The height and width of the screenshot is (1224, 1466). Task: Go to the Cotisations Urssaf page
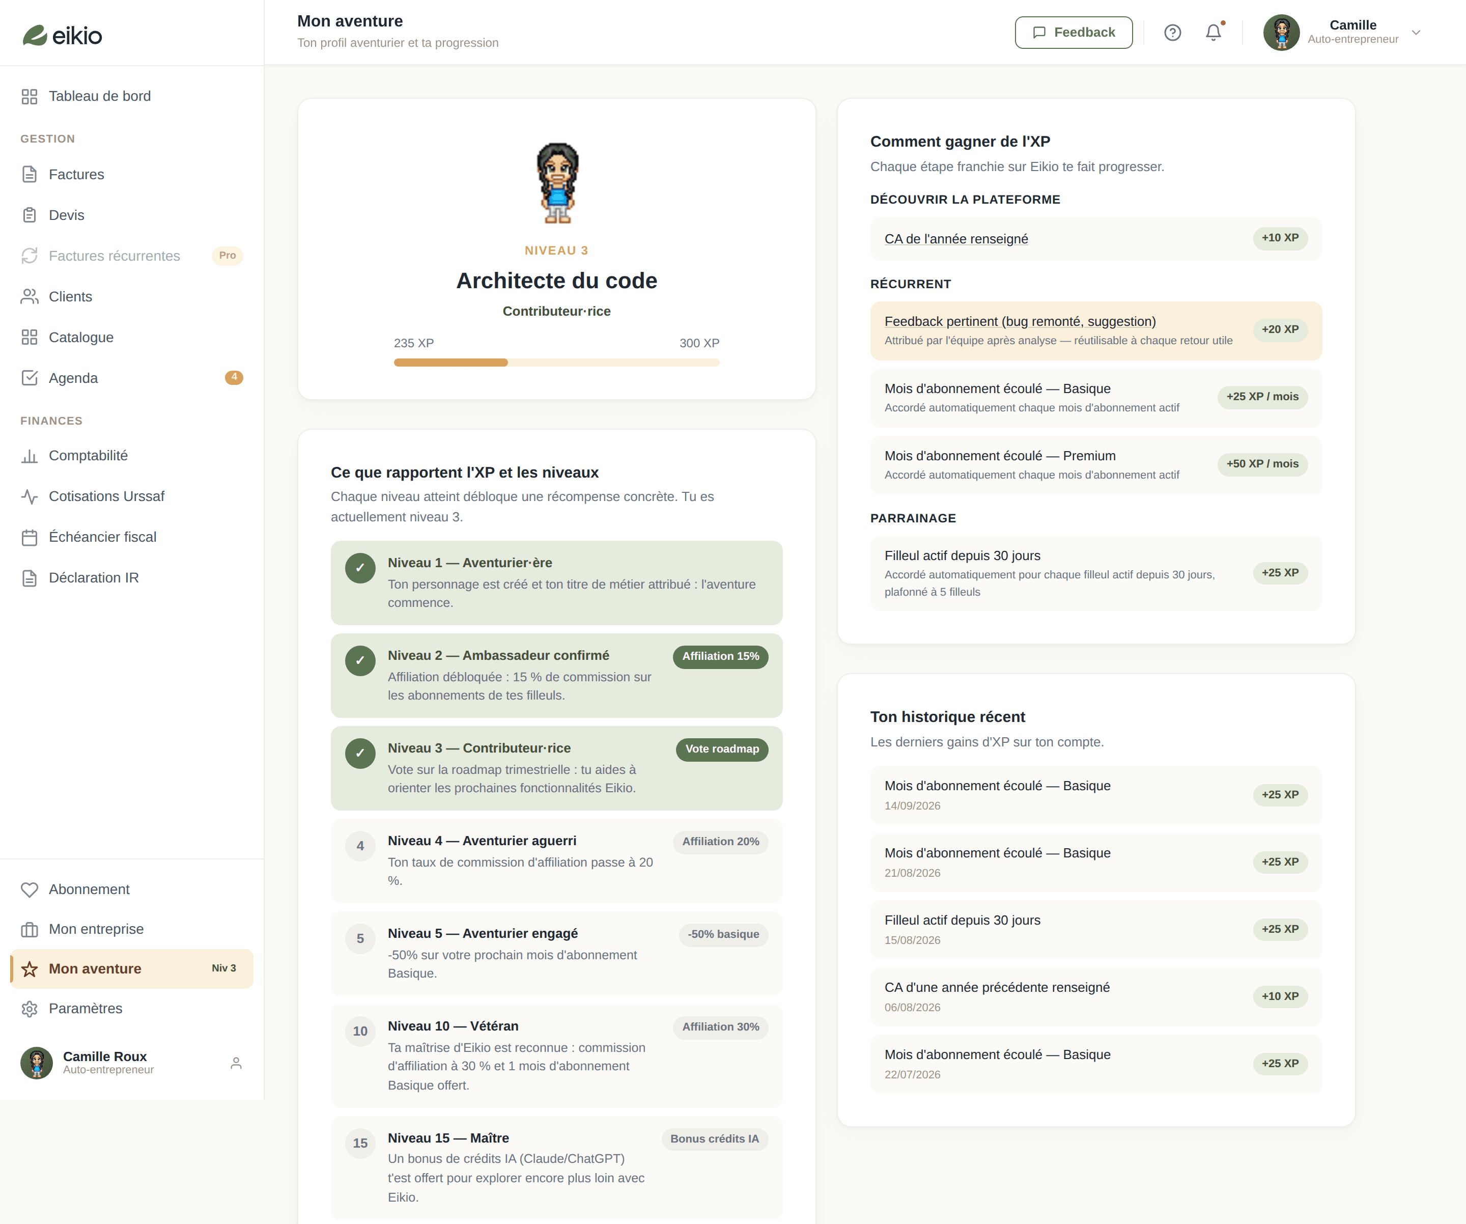tap(132, 496)
